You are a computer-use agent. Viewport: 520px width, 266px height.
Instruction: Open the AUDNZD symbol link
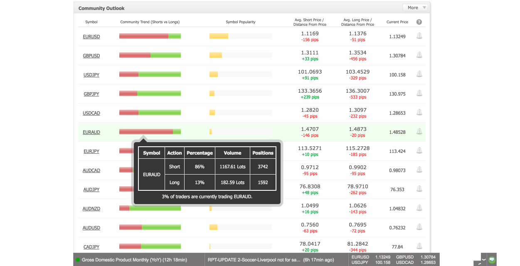pyautogui.click(x=91, y=209)
